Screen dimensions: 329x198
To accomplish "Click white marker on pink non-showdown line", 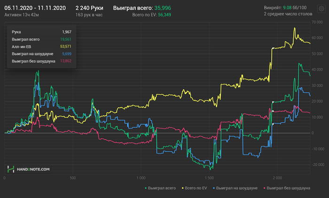I will 273,111.
